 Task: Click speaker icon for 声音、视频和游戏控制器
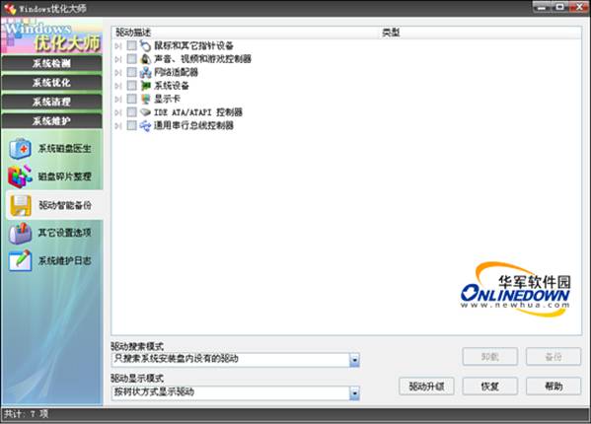[x=145, y=59]
